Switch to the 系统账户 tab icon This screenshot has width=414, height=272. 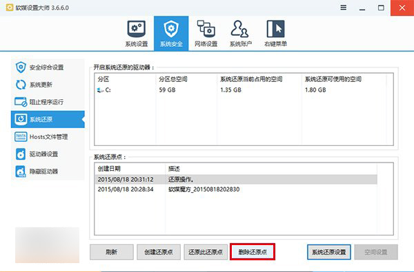coord(241,34)
